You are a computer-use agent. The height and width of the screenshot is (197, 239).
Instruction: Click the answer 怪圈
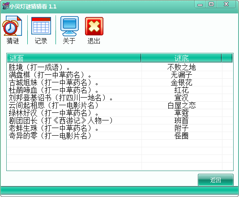tap(181, 136)
